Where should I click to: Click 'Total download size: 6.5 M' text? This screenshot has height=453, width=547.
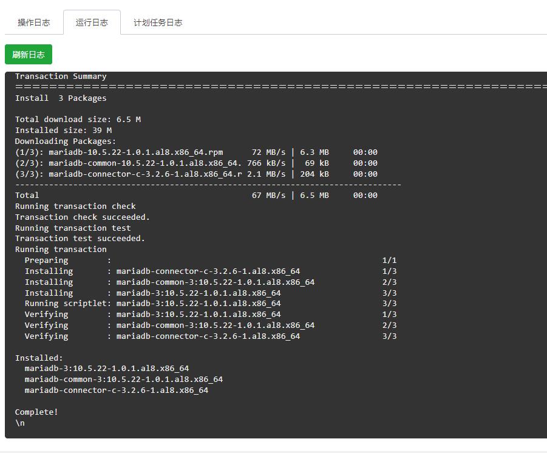pyautogui.click(x=78, y=120)
